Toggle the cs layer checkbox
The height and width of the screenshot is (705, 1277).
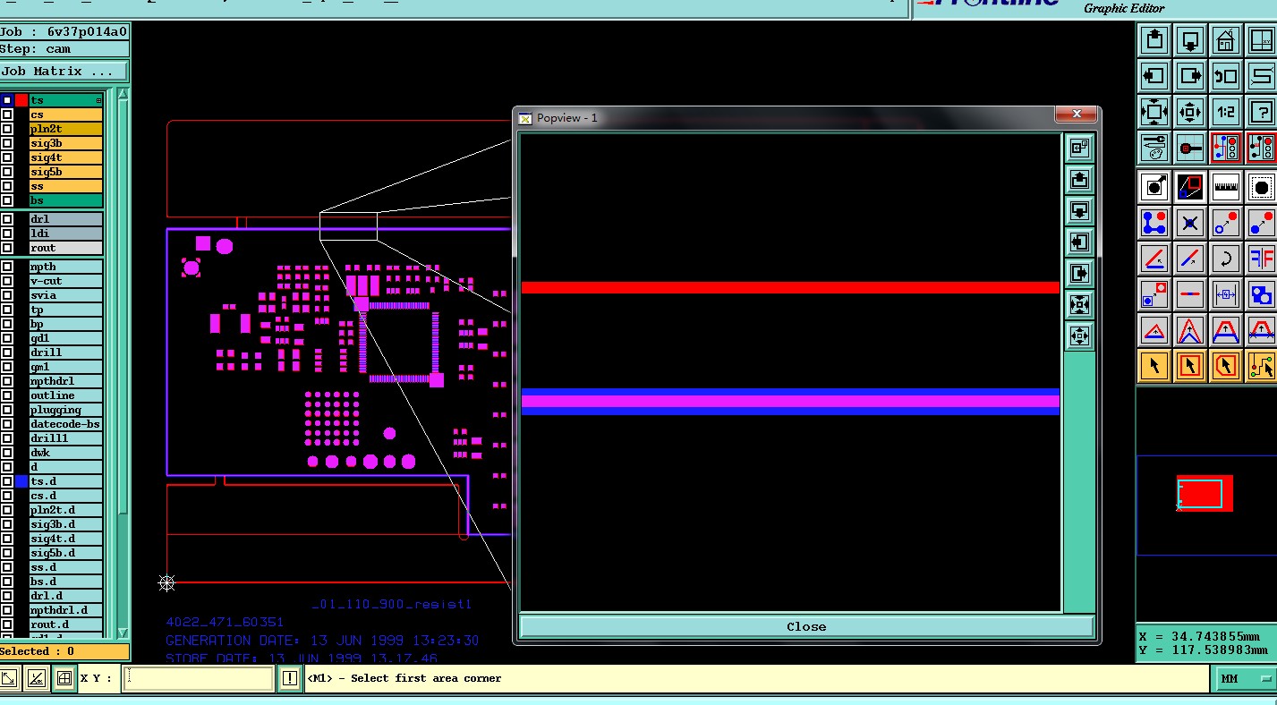(x=7, y=115)
